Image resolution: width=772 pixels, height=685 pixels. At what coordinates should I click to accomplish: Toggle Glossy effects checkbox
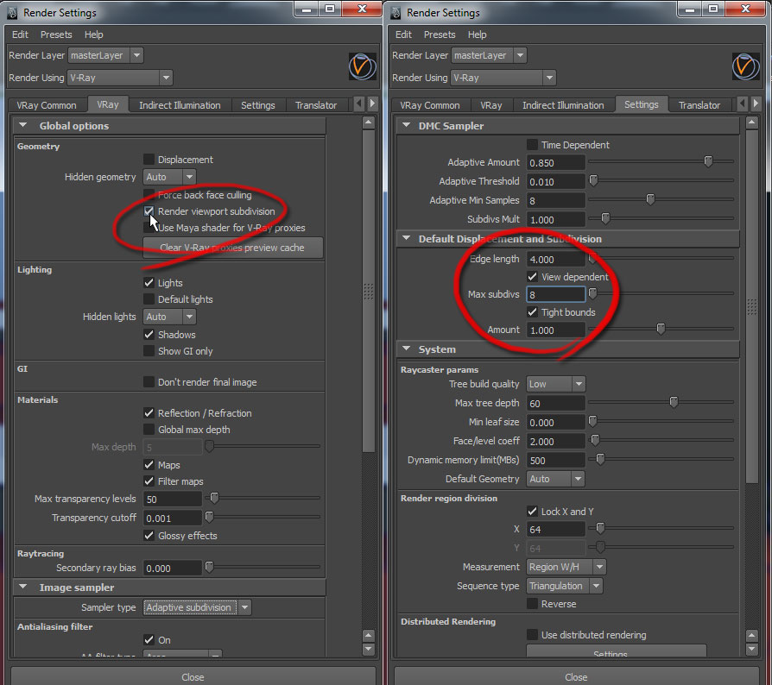[149, 536]
